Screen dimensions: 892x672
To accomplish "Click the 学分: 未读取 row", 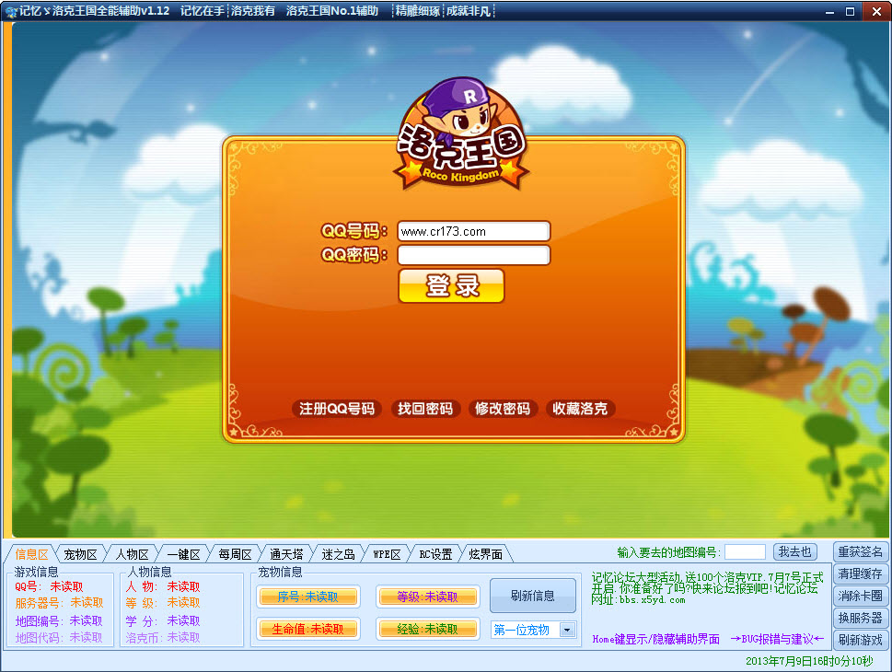I will click(x=163, y=620).
